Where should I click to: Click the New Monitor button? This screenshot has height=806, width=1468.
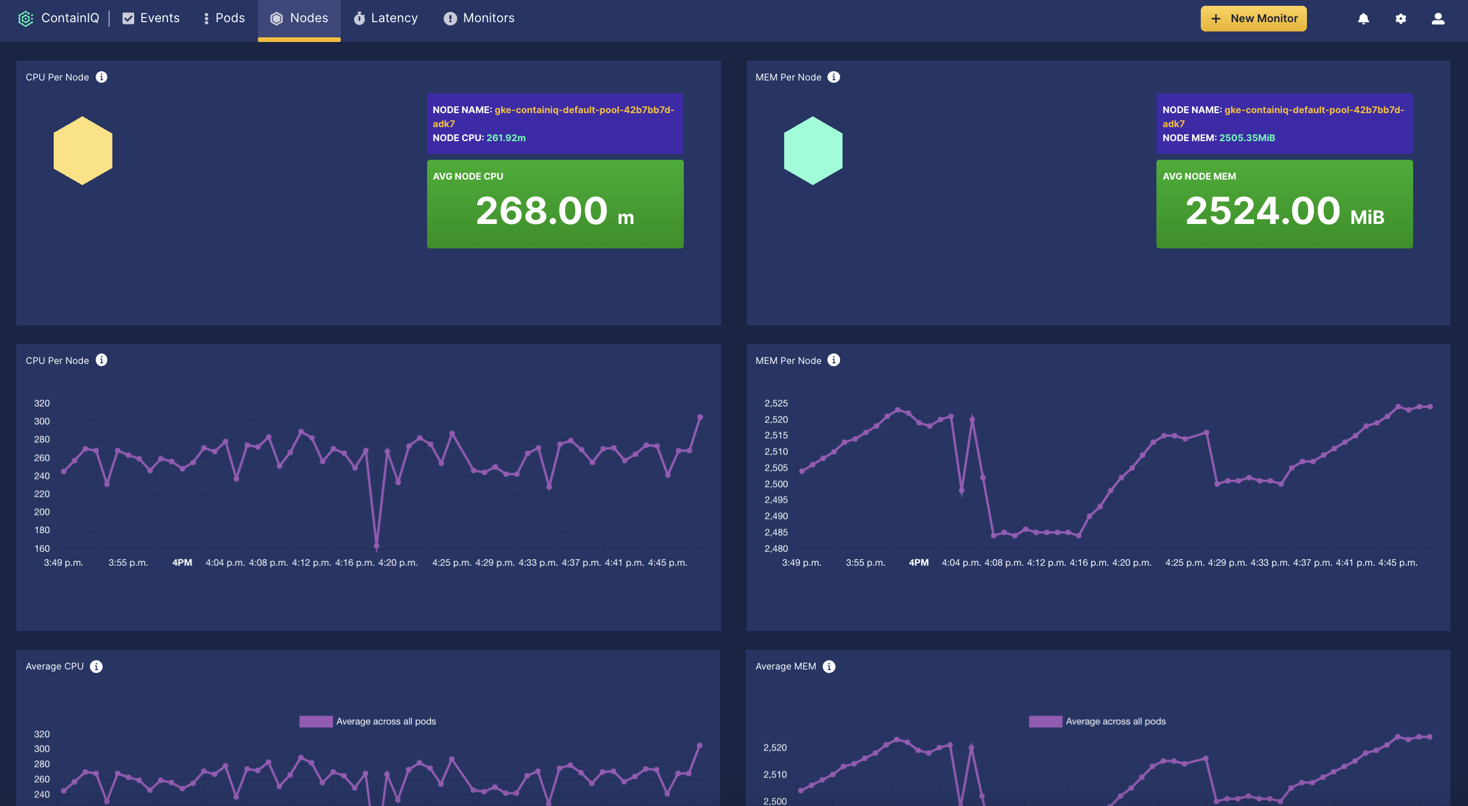point(1253,18)
